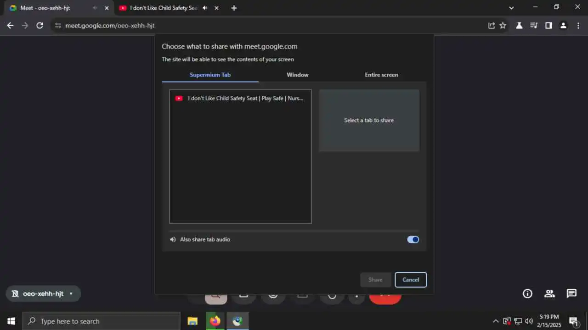Viewport: 588px width, 330px height.
Task: Expand the tab search chevron in title bar
Action: pyautogui.click(x=512, y=8)
